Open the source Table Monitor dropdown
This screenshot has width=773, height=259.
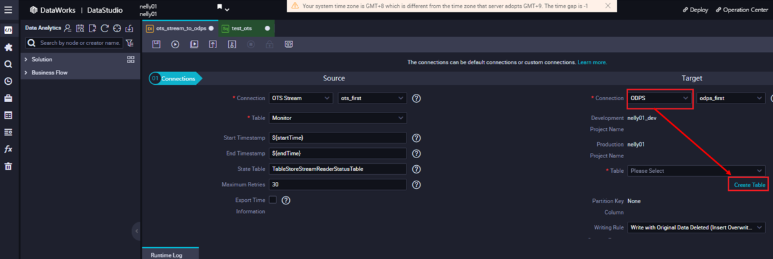pyautogui.click(x=338, y=118)
